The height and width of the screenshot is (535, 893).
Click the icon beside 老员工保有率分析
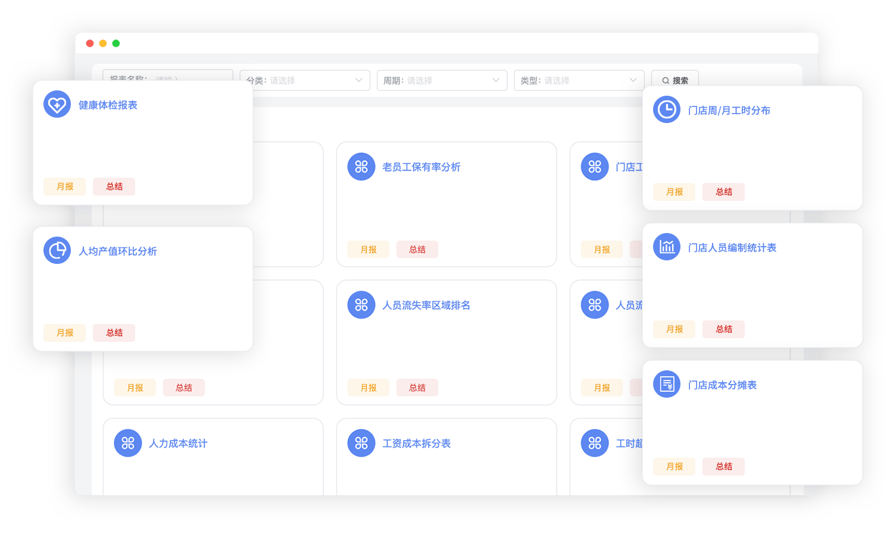point(361,167)
